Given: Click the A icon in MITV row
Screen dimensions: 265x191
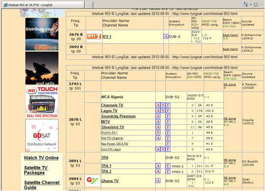Looking at the screenshot, I should [158, 122].
